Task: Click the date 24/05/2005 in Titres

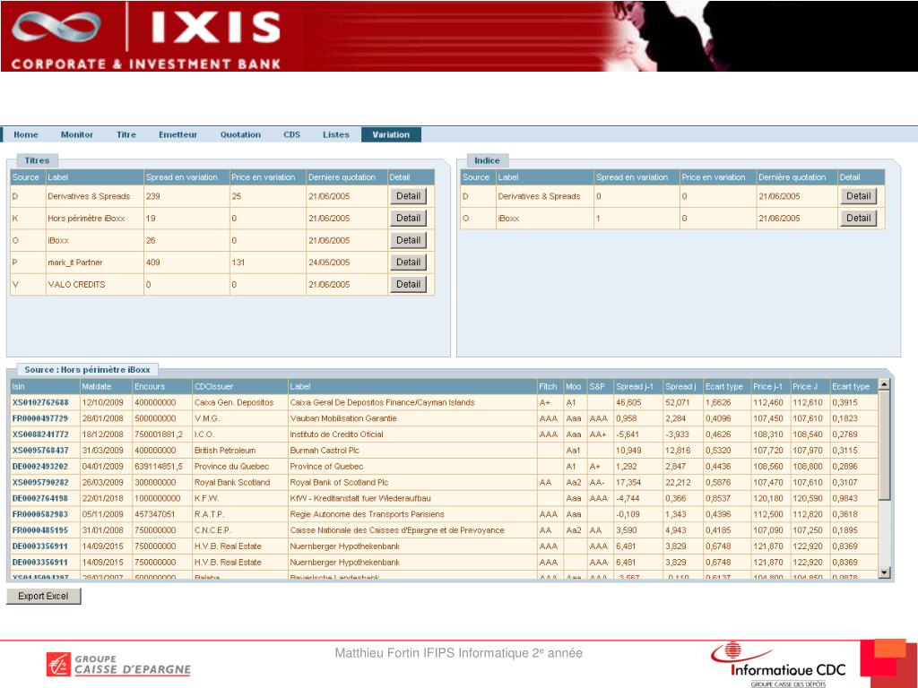Action: 329,262
